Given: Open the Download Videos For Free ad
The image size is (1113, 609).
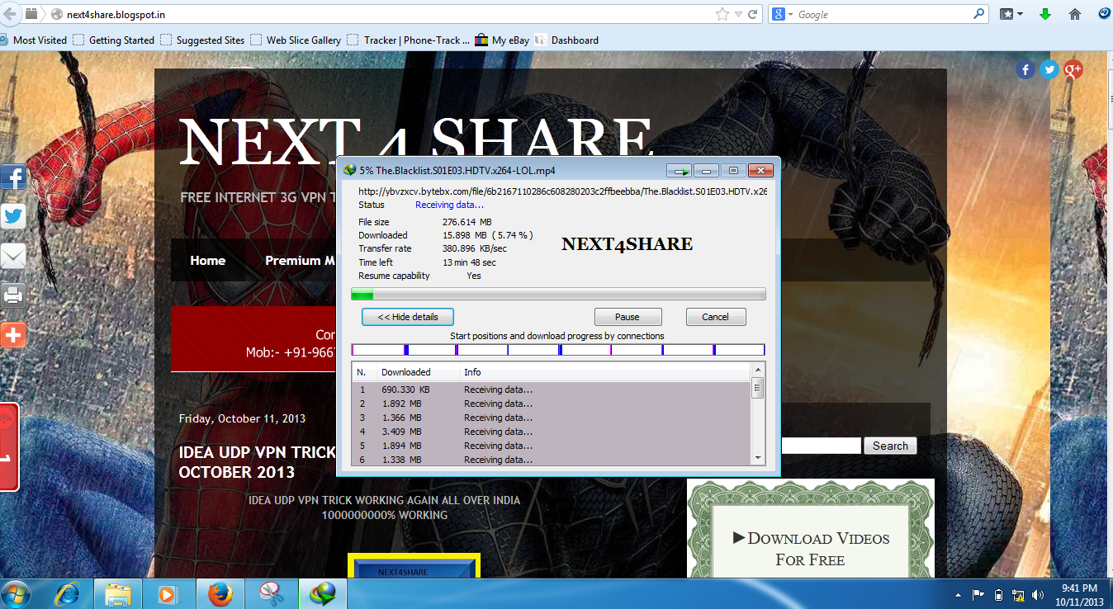Looking at the screenshot, I should tap(810, 548).
